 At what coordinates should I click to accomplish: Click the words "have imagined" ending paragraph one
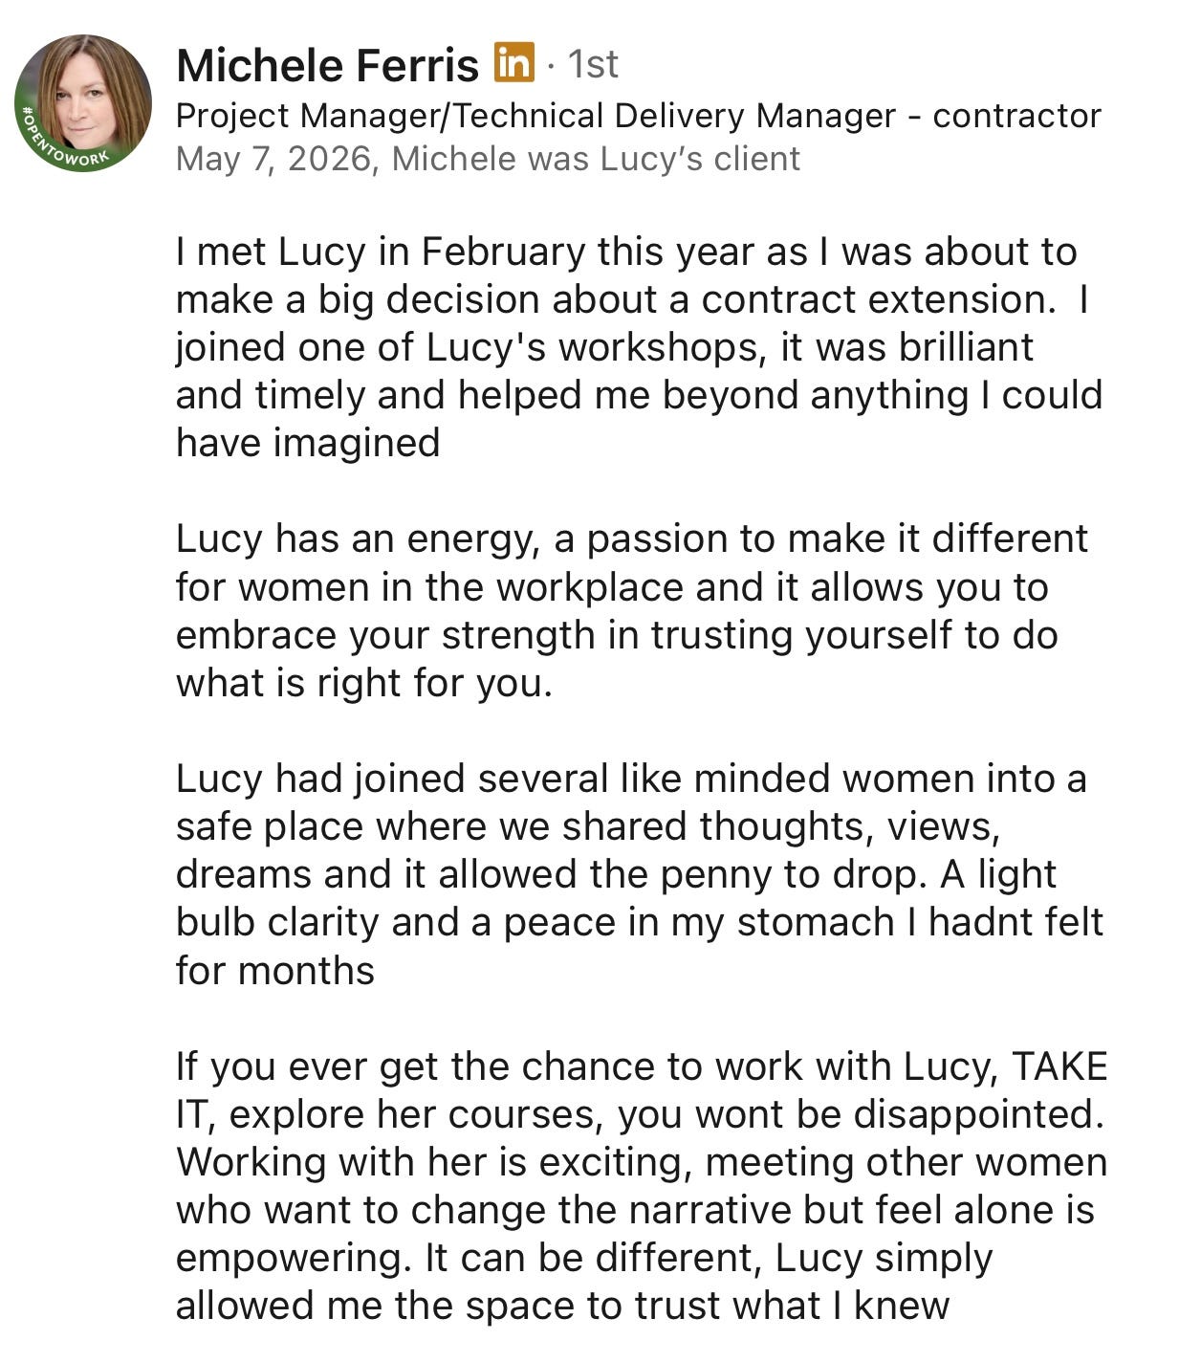pos(308,444)
